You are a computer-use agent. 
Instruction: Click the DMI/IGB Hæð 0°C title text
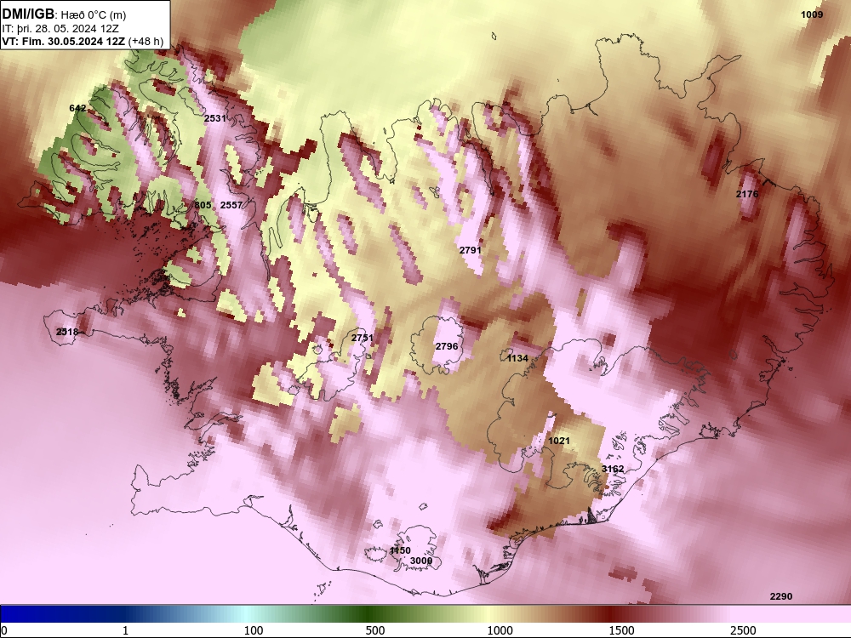click(64, 14)
